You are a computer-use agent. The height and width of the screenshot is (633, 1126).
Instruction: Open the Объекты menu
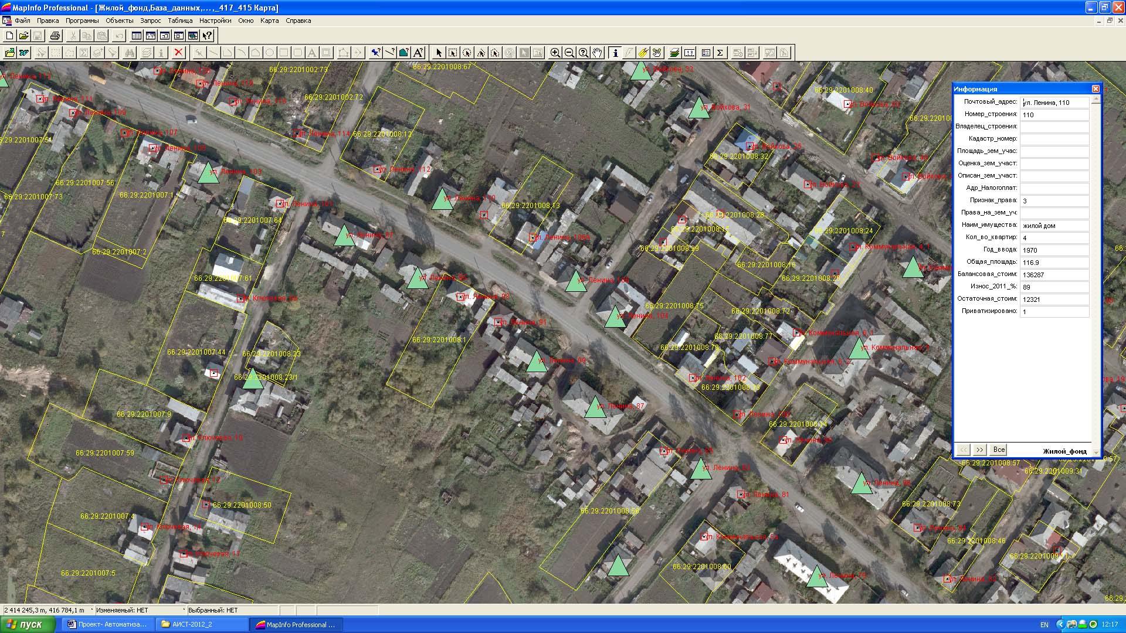click(x=120, y=21)
